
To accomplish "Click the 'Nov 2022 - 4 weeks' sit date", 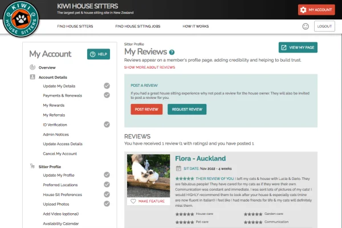I will (x=215, y=169).
